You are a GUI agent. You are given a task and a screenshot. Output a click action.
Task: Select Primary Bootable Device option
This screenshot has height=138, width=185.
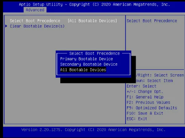[86, 59]
